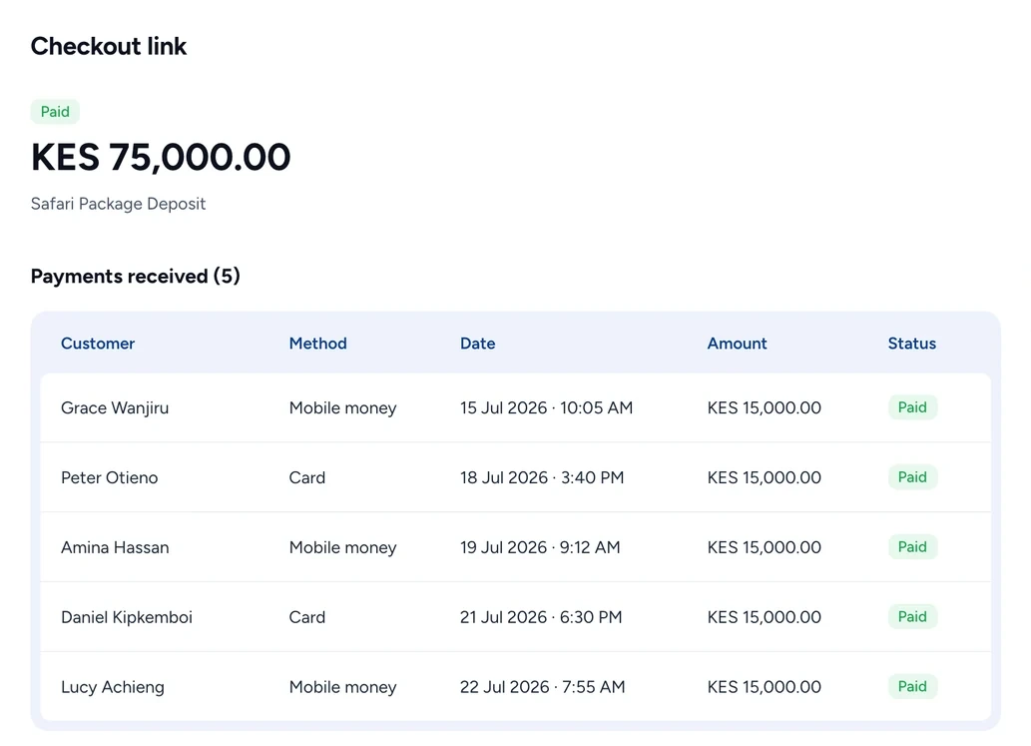
Task: Click date 18 Jul 2026 · 3:40 PM
Action: pos(542,477)
